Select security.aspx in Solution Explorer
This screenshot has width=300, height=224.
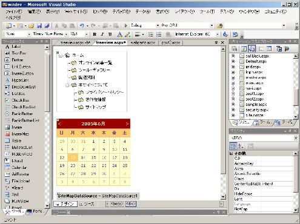[x=256, y=110]
